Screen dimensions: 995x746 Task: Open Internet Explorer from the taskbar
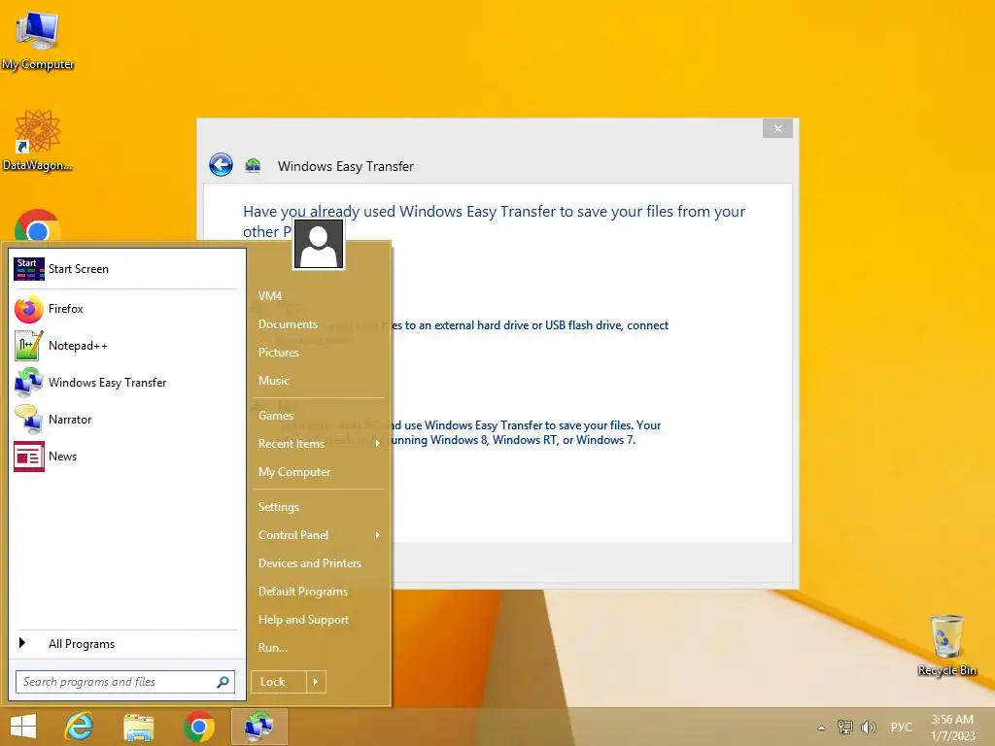click(x=80, y=727)
